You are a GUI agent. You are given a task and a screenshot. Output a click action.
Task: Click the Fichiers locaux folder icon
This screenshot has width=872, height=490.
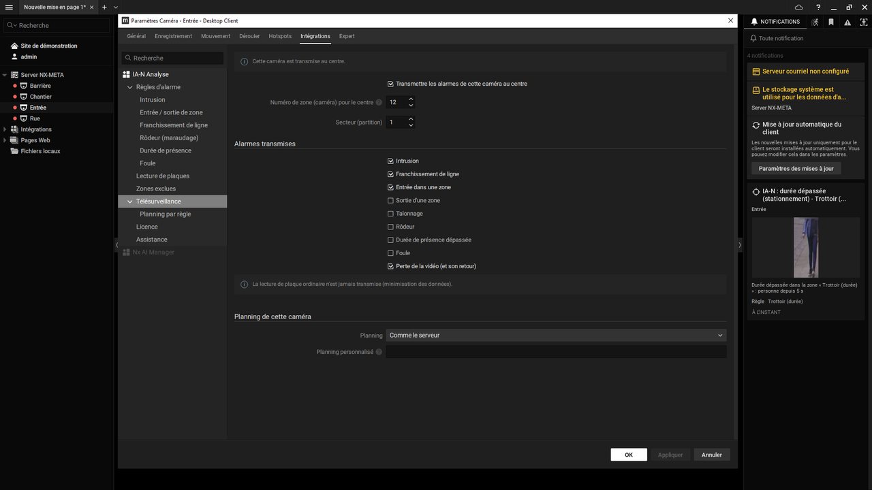[x=14, y=151]
